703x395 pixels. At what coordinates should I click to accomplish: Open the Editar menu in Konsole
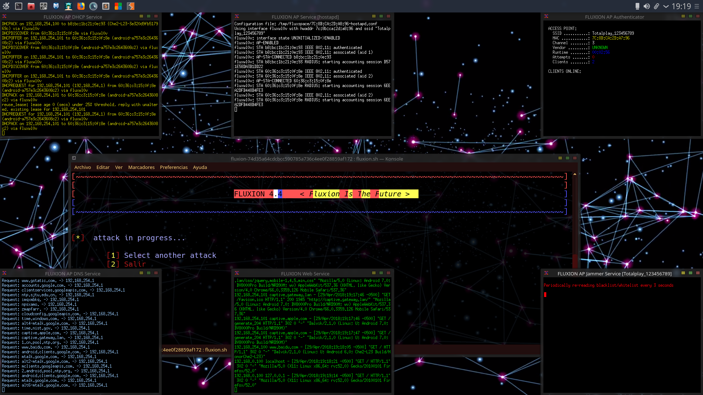click(x=103, y=167)
